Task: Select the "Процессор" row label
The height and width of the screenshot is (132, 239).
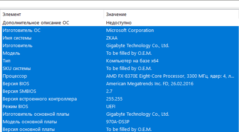Action: [x=15, y=76]
